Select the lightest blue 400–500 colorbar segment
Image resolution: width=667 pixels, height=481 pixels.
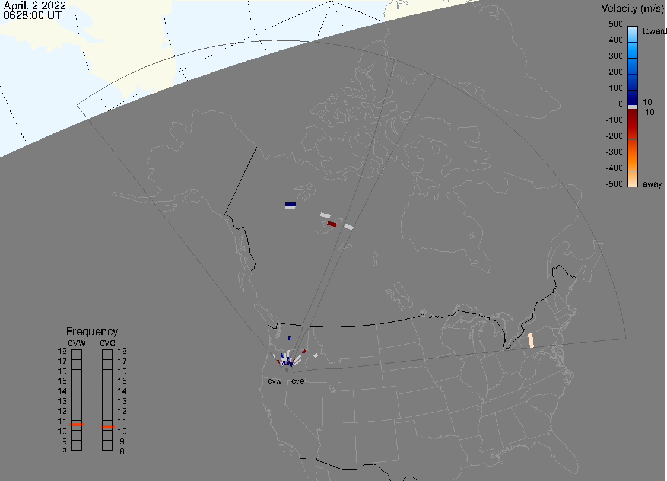[633, 35]
